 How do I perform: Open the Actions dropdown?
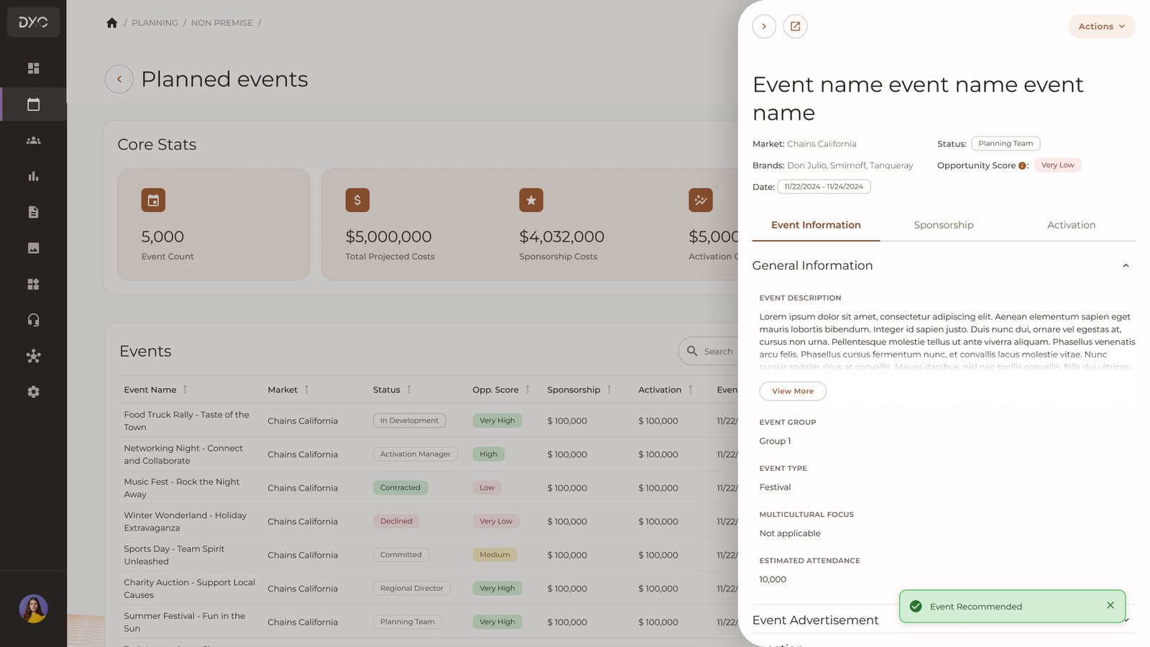tap(1101, 27)
